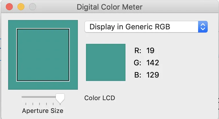Click the R: channel label
The height and width of the screenshot is (119, 219).
tap(138, 51)
